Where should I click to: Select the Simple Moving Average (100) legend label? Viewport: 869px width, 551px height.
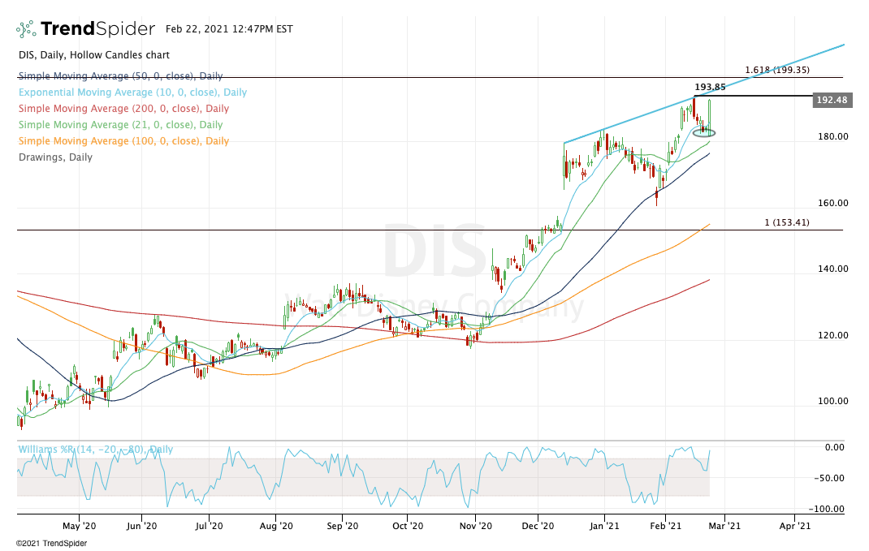123,140
